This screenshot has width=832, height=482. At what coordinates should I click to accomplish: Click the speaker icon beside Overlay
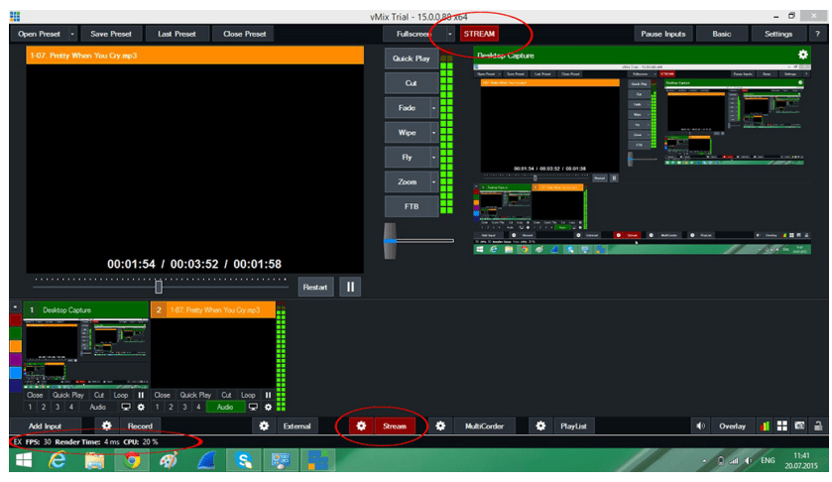point(700,425)
